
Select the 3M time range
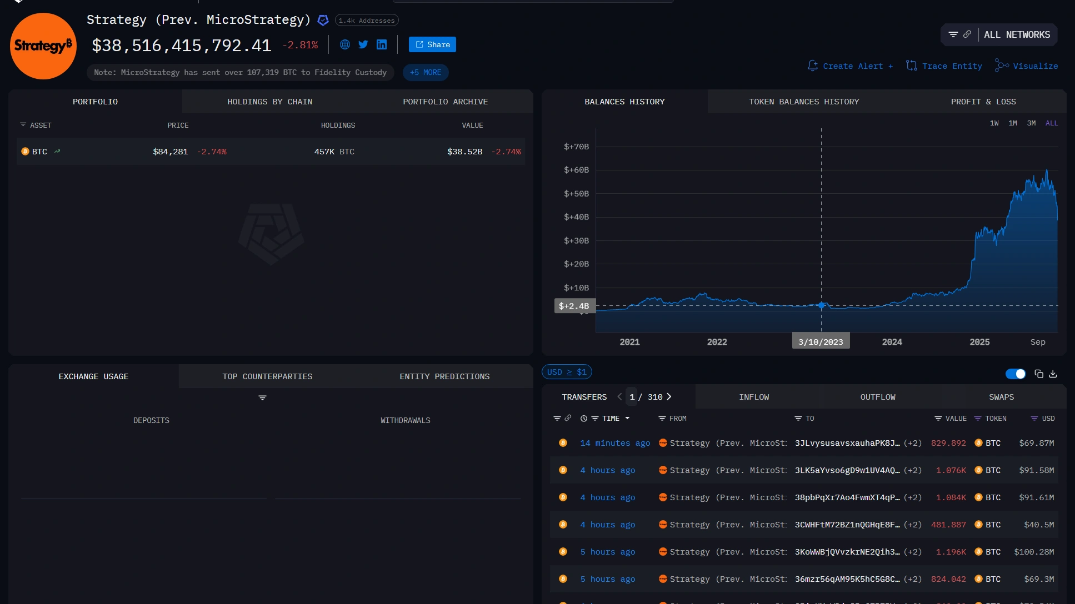(1031, 123)
